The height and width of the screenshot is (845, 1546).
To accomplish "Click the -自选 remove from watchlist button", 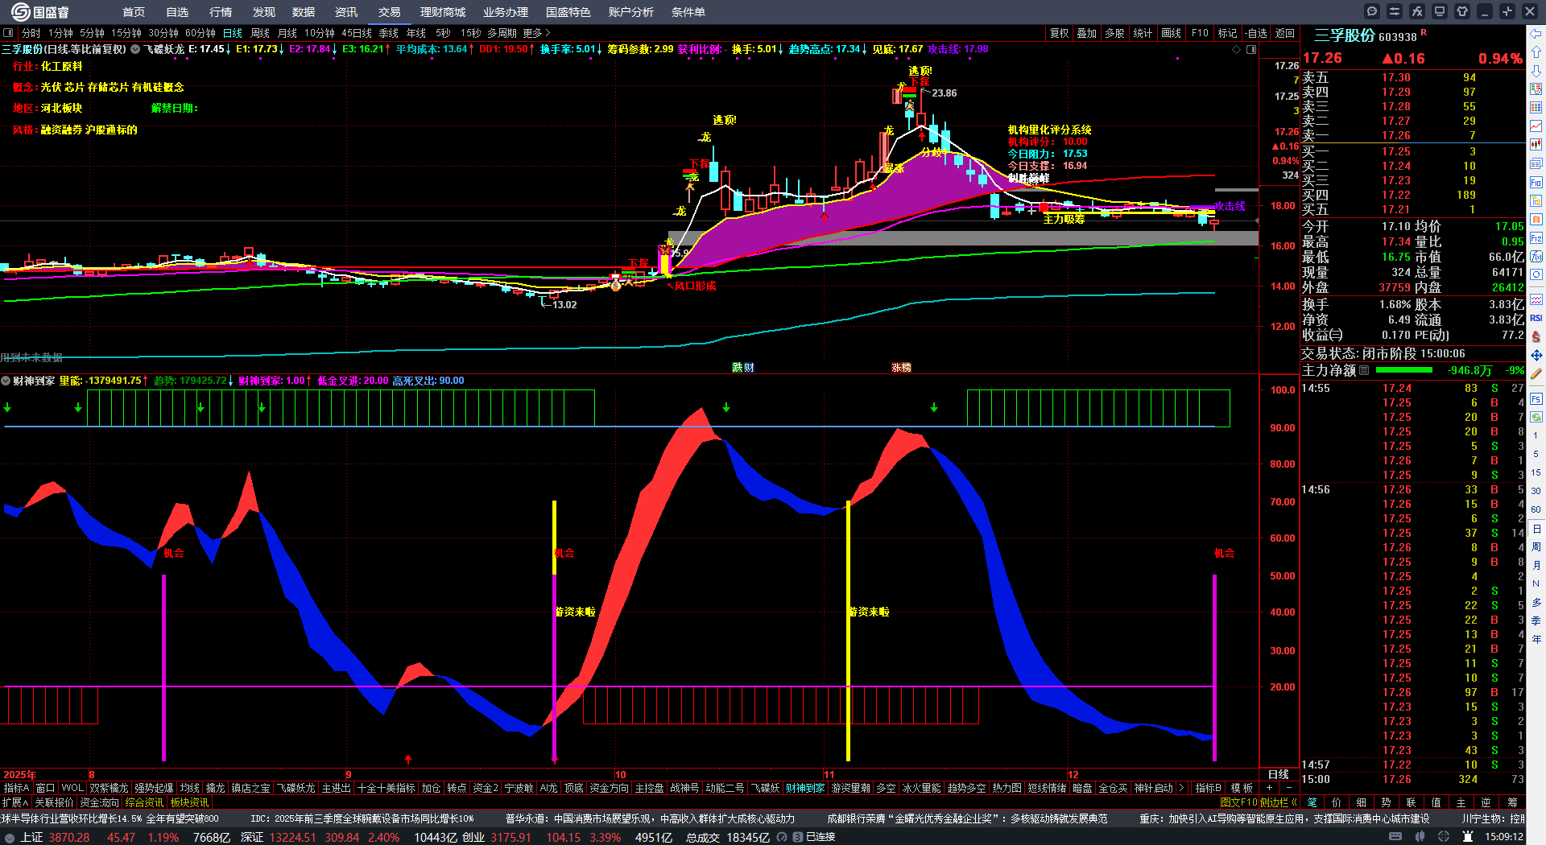I will [1256, 33].
